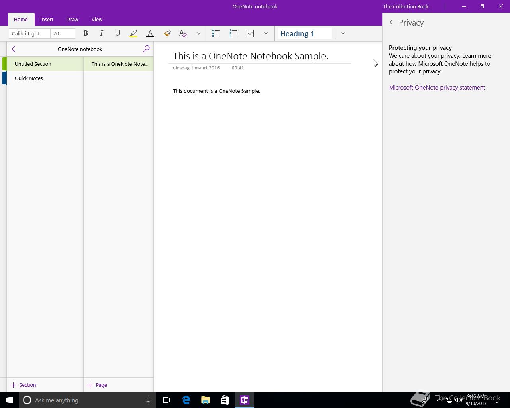Add a new Section
The width and height of the screenshot is (510, 408).
pos(23,385)
